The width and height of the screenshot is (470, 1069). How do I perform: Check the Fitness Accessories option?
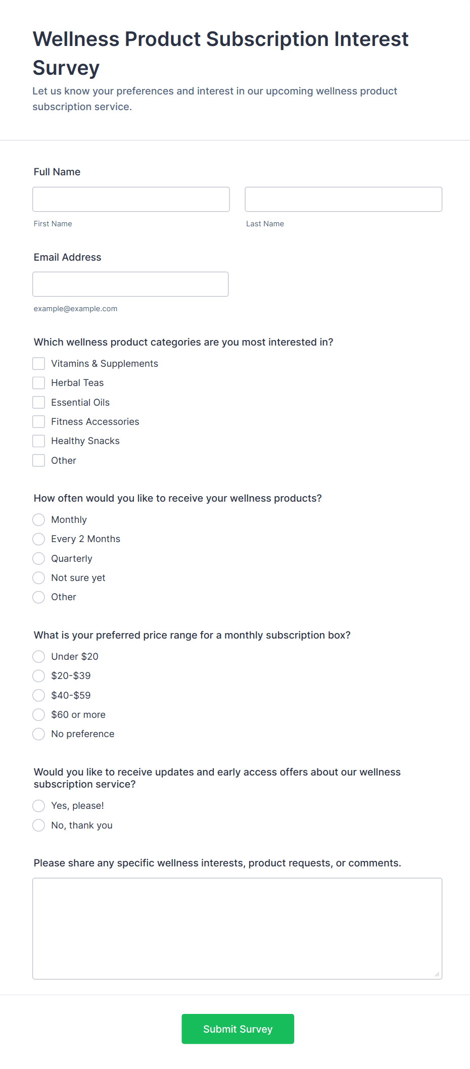(38, 421)
